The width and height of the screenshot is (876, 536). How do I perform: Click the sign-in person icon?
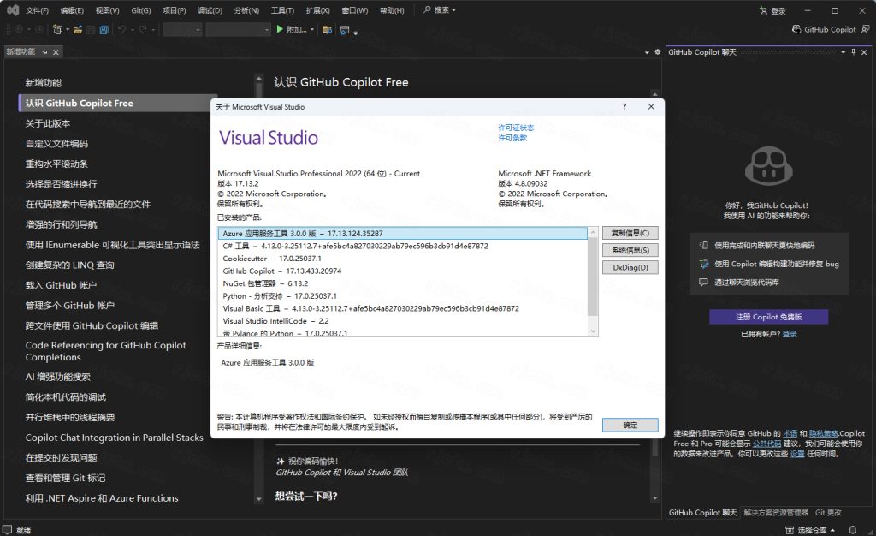pos(763,10)
